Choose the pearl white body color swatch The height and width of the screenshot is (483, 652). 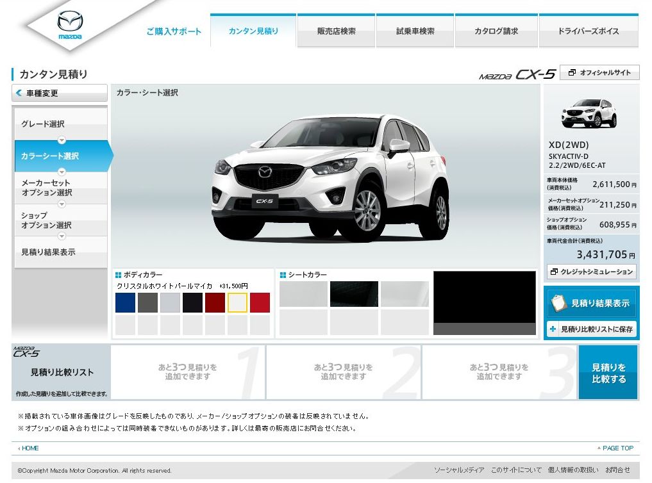coord(237,302)
